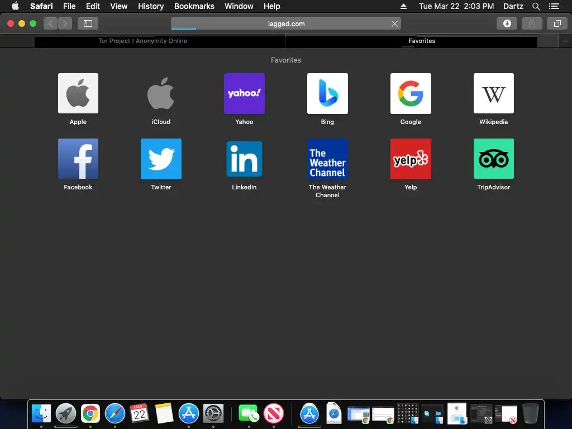Open Trash in the Dock

coord(531,414)
